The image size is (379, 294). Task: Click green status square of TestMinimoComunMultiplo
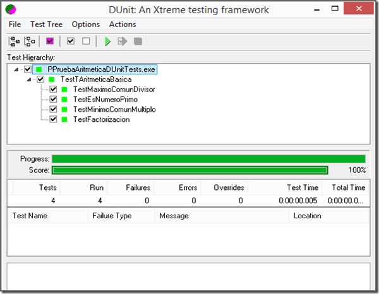64,109
